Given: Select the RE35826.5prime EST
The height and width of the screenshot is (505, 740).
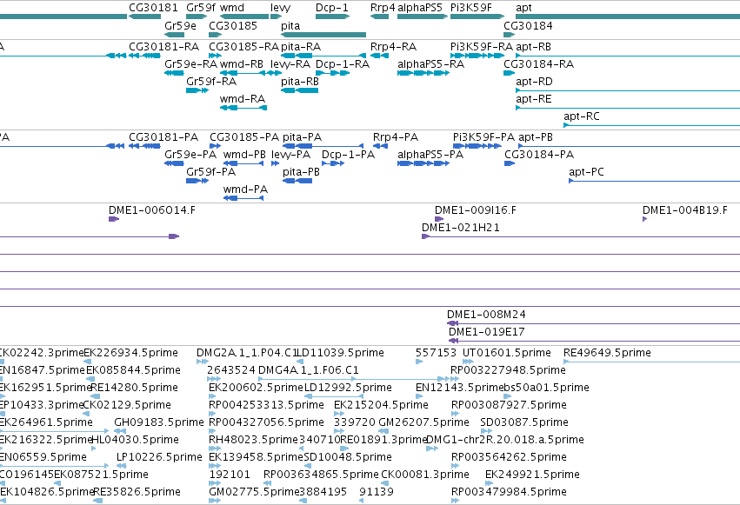Looking at the screenshot, I should click(x=97, y=501).
